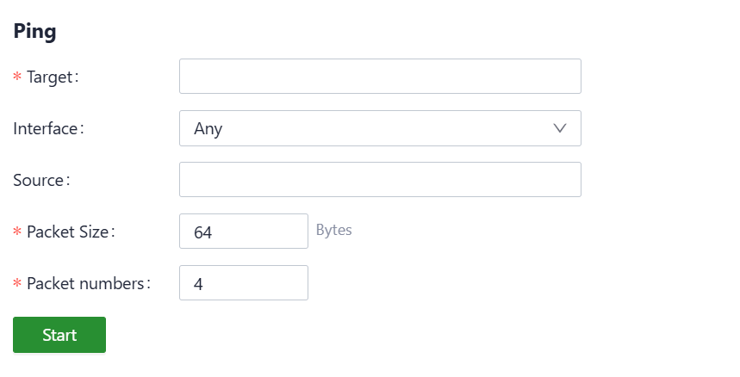Screen dimensions: 740x377
Task: Click the 4 value in Packet numbers
Action: 198,284
